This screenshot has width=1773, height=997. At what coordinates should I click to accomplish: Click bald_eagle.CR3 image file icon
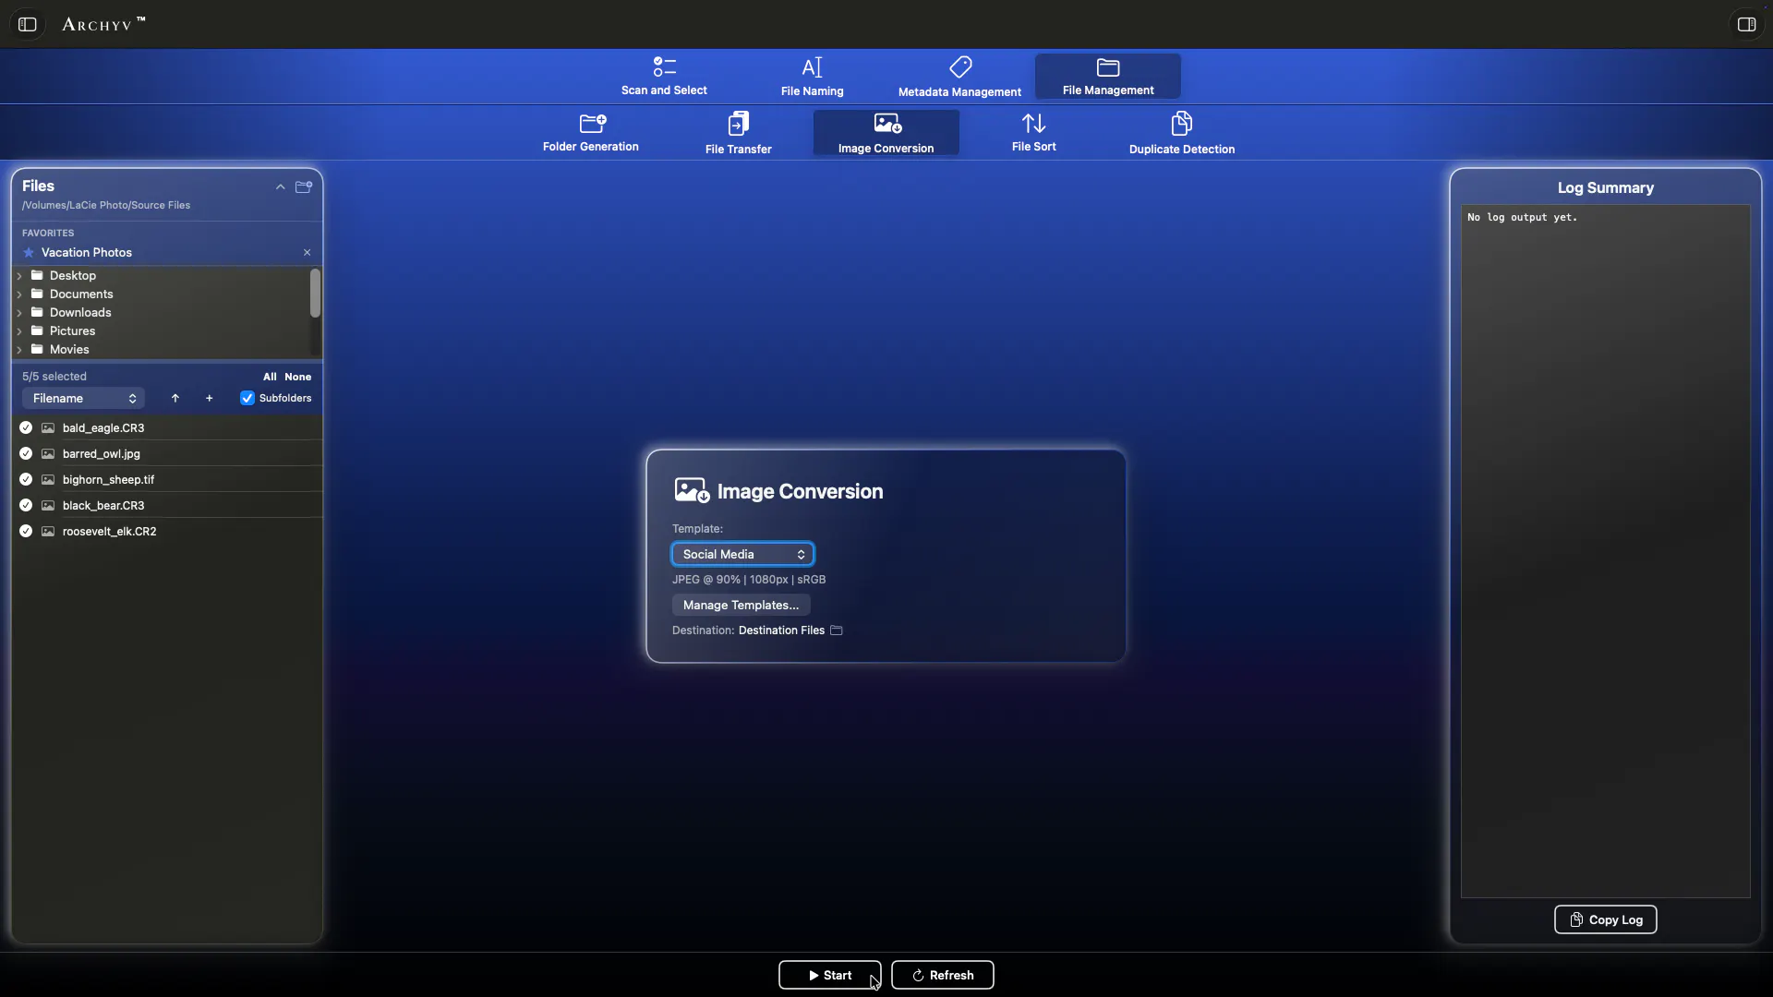tap(48, 428)
